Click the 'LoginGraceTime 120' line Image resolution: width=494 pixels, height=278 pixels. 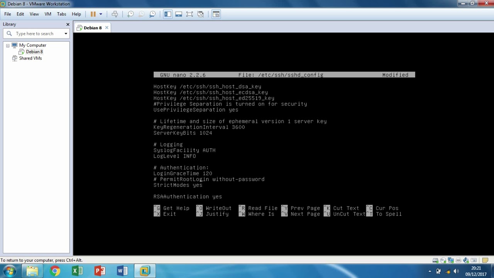coord(183,173)
